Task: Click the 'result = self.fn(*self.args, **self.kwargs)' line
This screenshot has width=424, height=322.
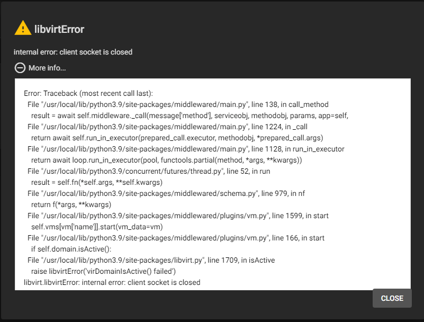Action: [x=96, y=182]
